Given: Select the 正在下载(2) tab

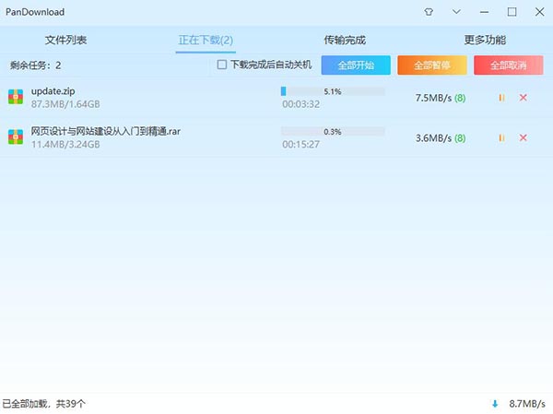Looking at the screenshot, I should [x=206, y=40].
